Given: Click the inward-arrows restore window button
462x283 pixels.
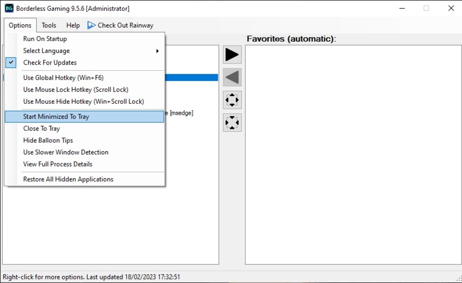Looking at the screenshot, I should [x=232, y=123].
